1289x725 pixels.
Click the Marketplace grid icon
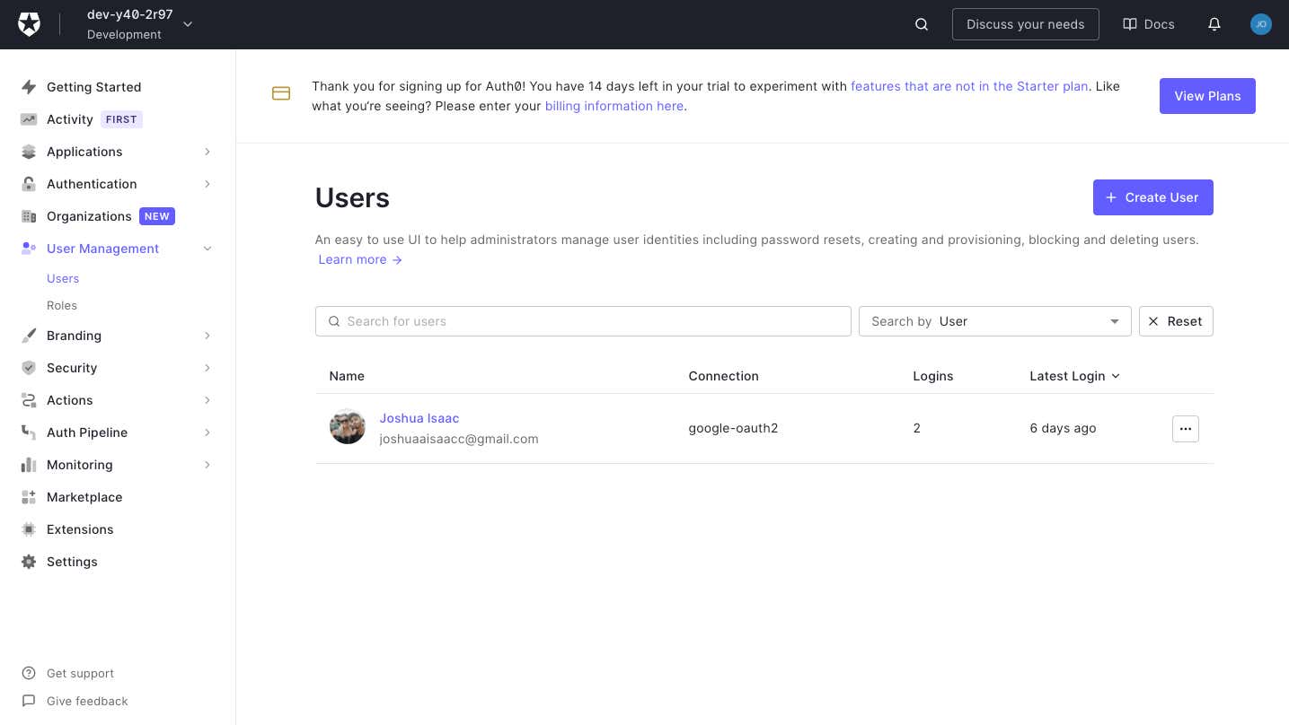(29, 497)
